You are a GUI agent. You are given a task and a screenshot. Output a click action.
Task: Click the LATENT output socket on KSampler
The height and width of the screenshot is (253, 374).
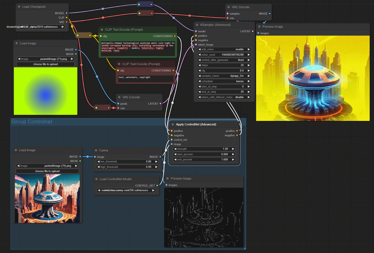point(253,31)
